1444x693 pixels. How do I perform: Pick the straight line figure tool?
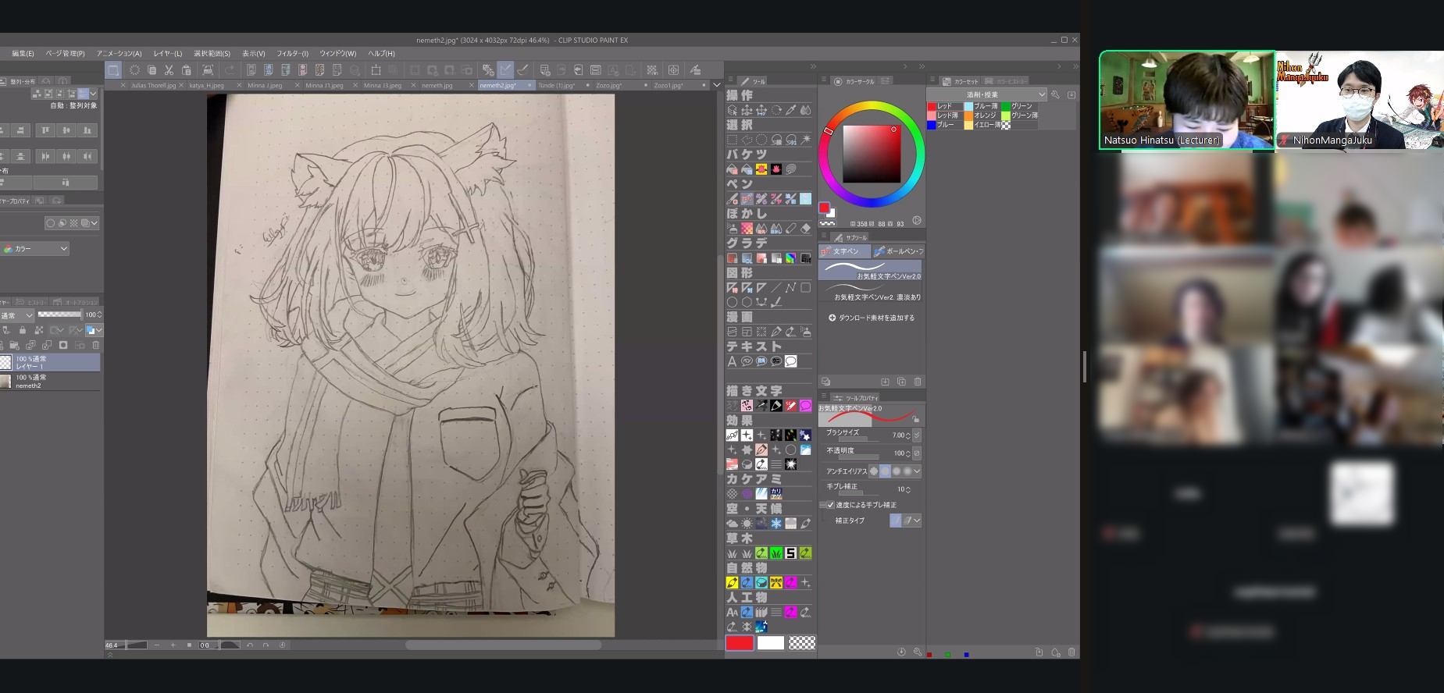[775, 288]
